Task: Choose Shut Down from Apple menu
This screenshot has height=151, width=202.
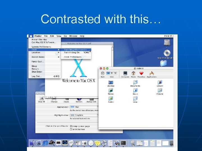Action: [x=45, y=72]
